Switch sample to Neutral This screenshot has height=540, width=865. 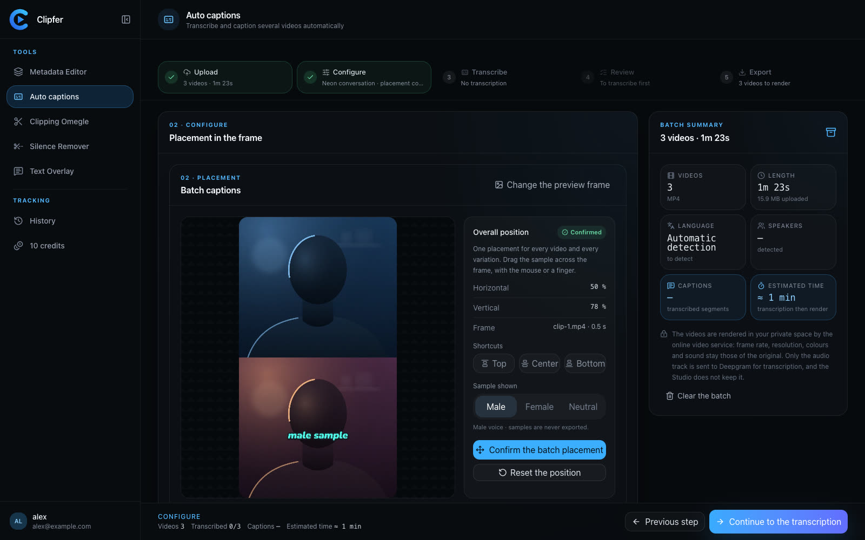tap(583, 407)
